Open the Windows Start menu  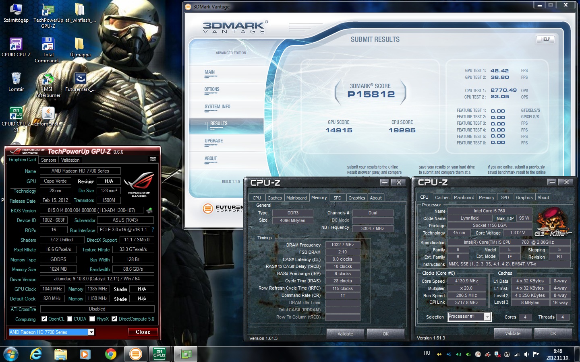(x=11, y=354)
